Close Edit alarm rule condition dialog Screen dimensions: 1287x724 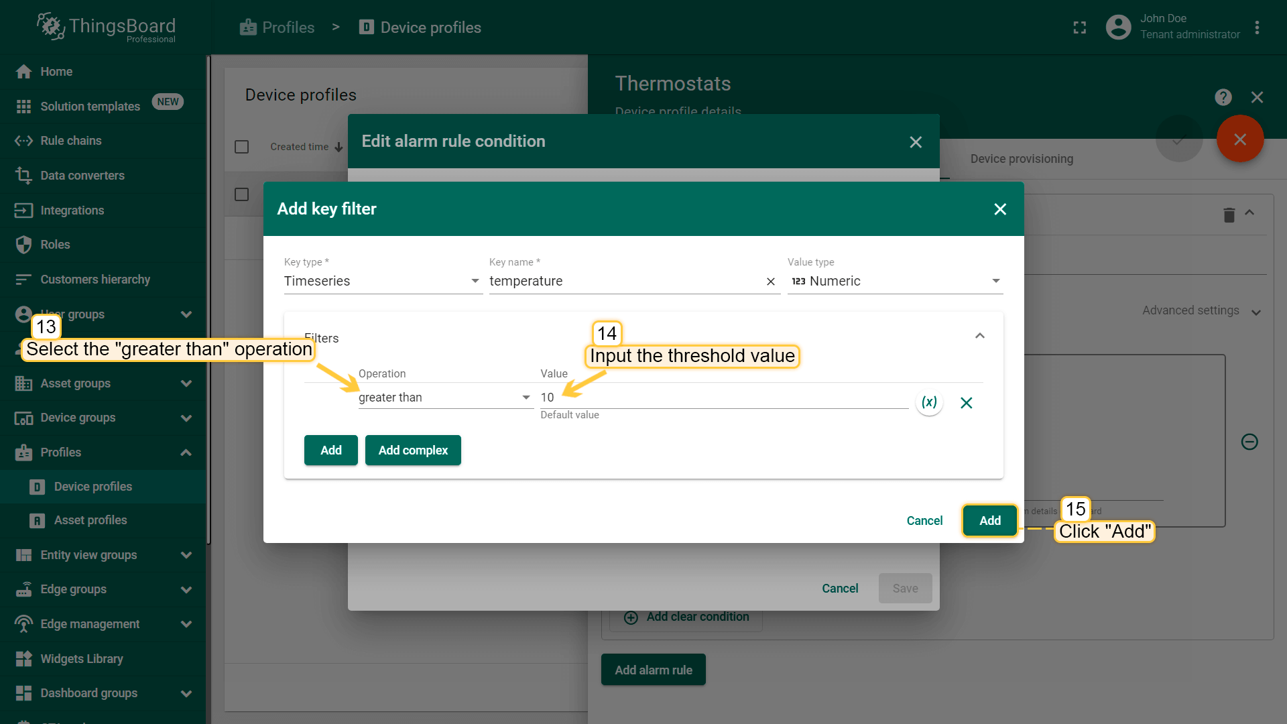pos(916,142)
